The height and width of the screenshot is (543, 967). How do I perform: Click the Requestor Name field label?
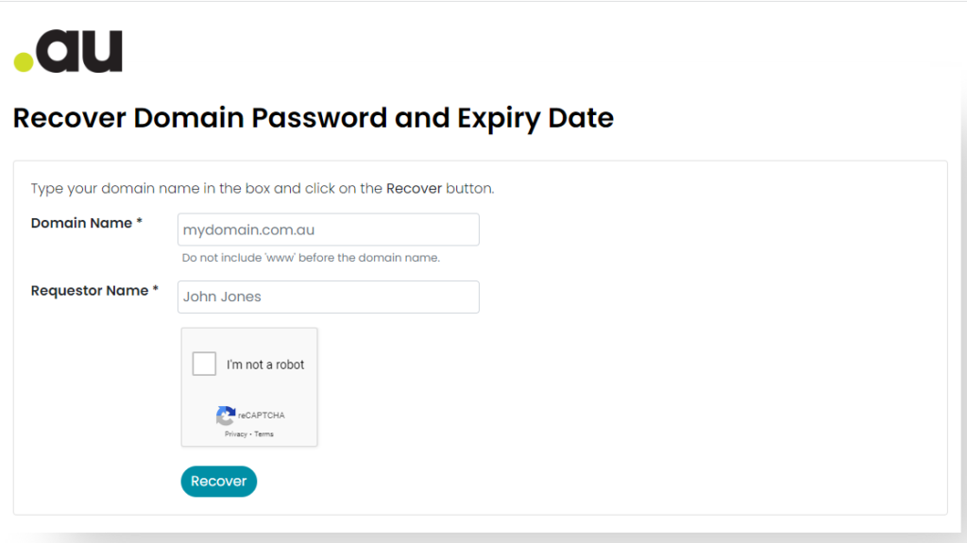(90, 291)
